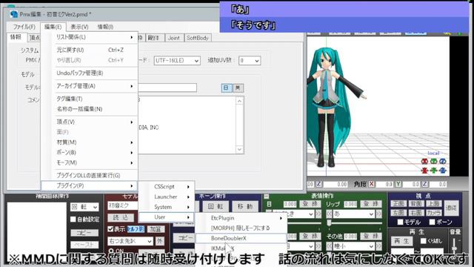Screen dimensions: 474x267
Task: Switch to the SoftBody tab
Action: [x=198, y=38]
